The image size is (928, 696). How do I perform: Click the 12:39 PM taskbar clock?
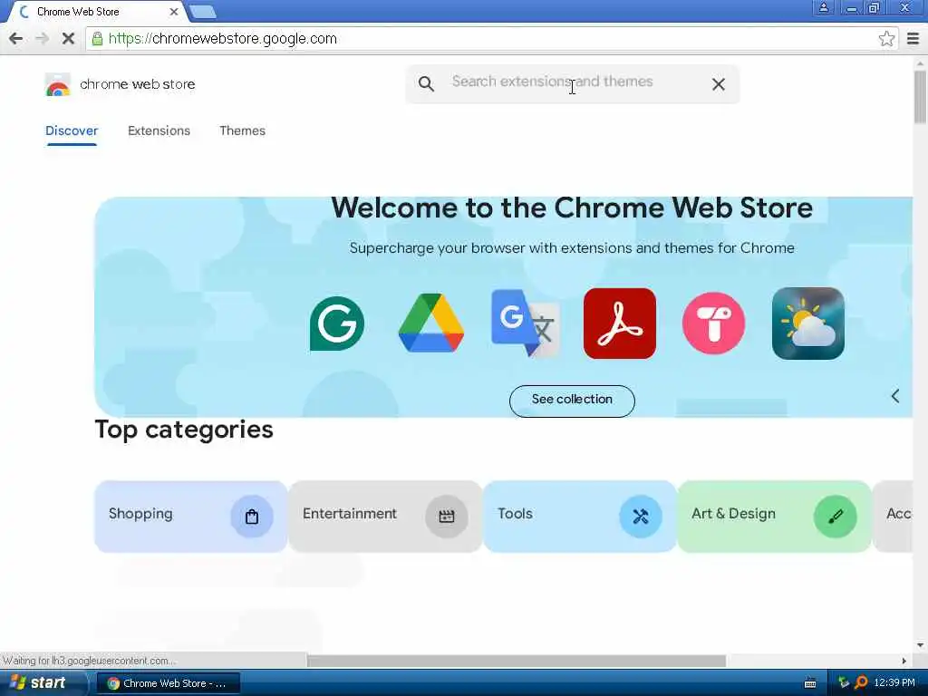point(894,682)
